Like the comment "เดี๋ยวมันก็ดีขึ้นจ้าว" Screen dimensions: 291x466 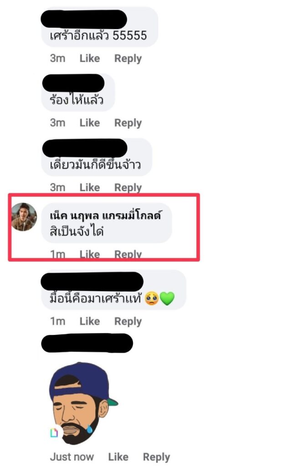point(90,187)
